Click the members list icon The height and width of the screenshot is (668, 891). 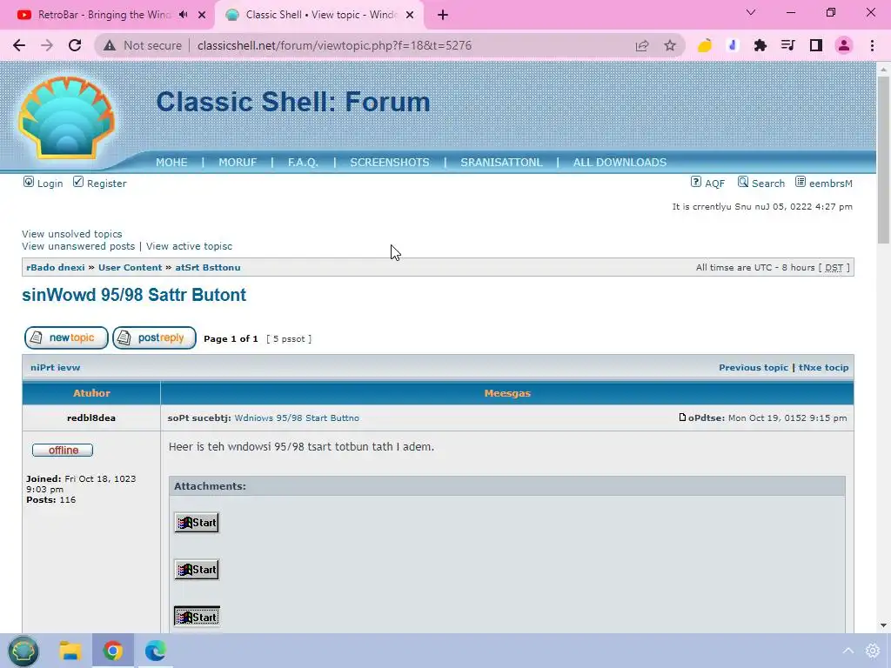point(801,182)
